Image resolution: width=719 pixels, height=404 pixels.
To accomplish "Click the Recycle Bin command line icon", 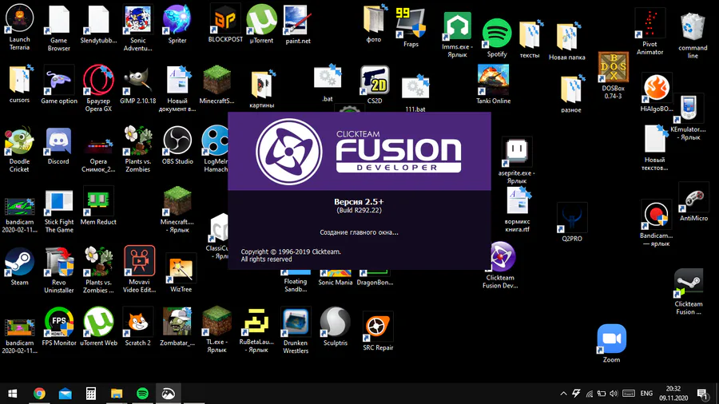I will click(693, 26).
